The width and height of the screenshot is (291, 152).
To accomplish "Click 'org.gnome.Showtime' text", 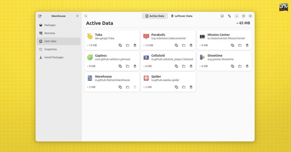I will pyautogui.click(x=220, y=59).
